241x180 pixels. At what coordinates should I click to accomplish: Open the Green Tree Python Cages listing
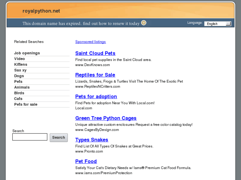point(106,118)
